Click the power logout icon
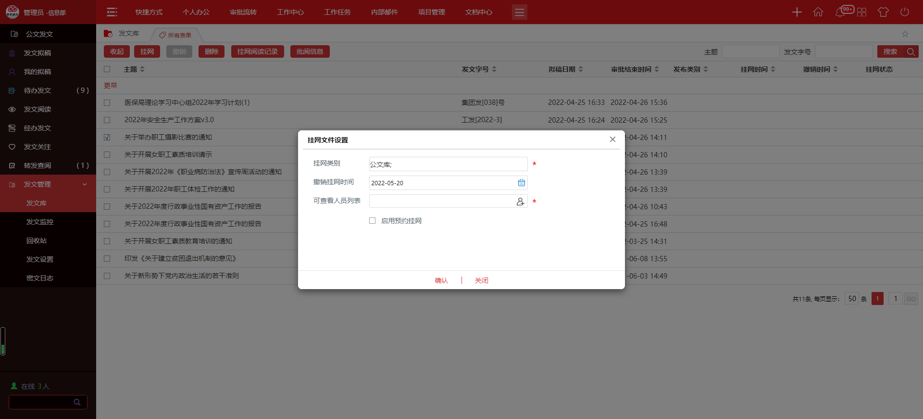The width and height of the screenshot is (923, 419). [904, 12]
